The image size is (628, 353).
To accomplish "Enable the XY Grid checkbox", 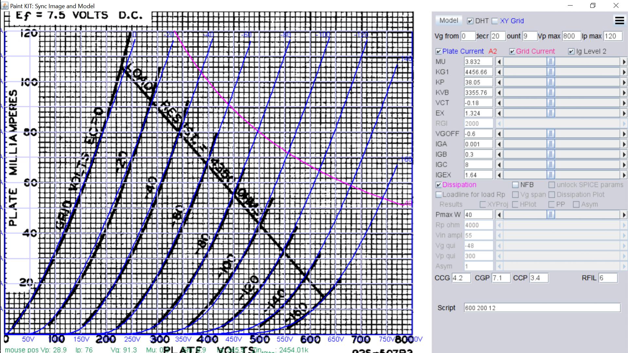I will coord(495,21).
